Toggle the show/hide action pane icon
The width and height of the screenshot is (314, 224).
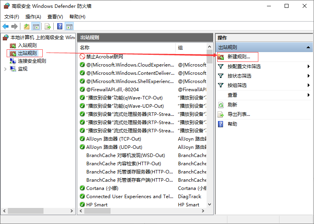tap(69, 26)
